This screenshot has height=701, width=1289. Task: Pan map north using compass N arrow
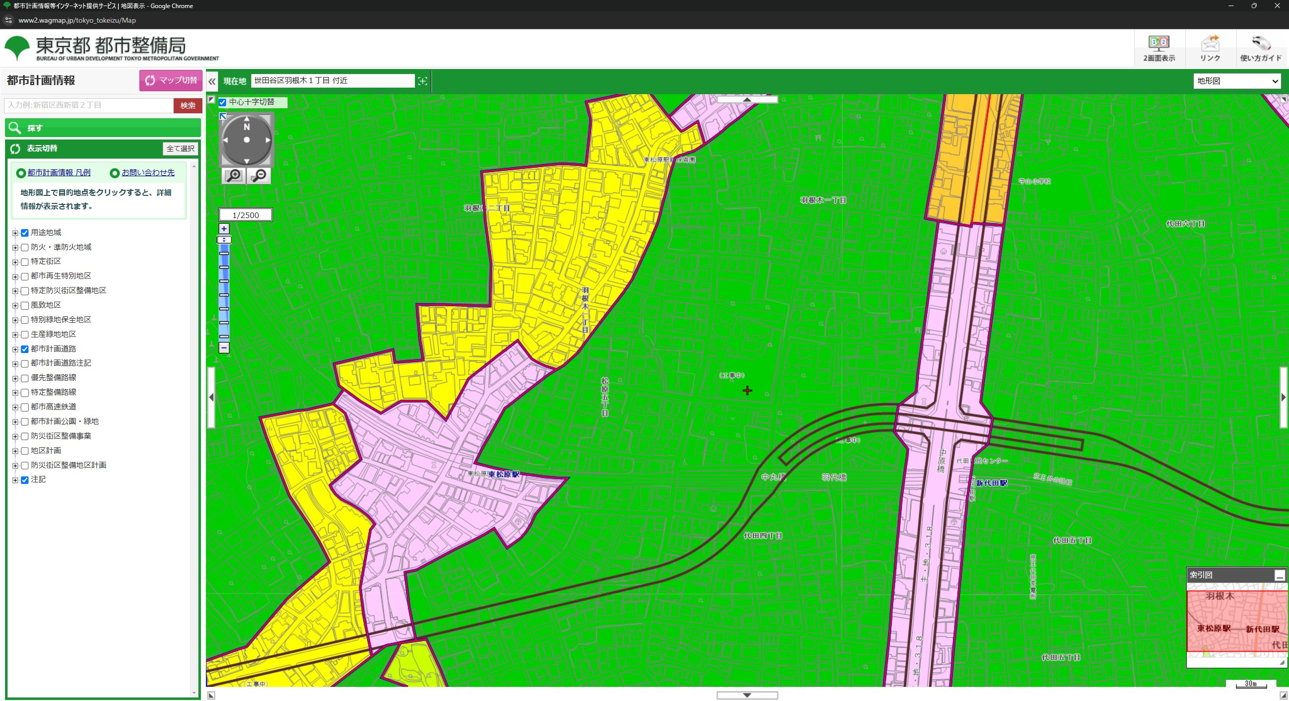(x=247, y=120)
